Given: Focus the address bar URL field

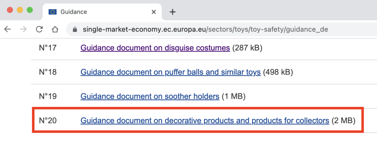Looking at the screenshot, I should click(x=221, y=29).
